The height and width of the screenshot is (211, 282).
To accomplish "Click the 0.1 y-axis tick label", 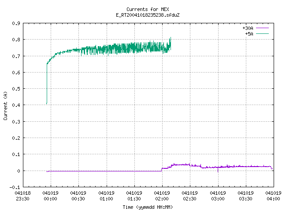I will [16, 154].
